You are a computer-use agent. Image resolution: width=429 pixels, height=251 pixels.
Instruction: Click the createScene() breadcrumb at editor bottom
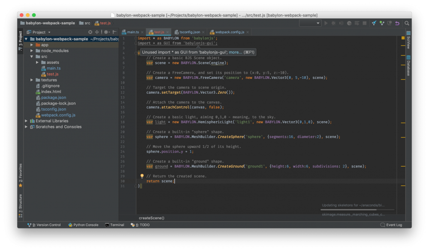151,218
